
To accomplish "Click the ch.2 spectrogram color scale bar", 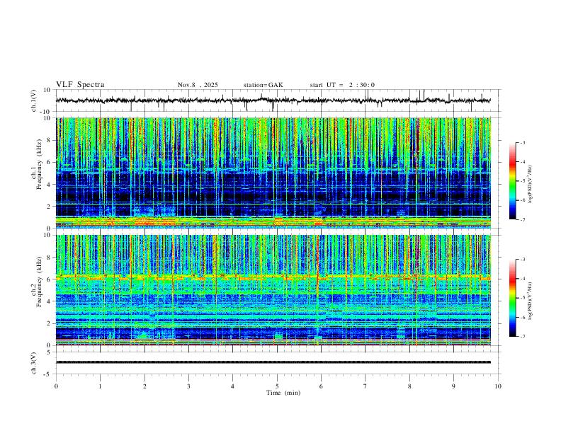I will click(512, 298).
